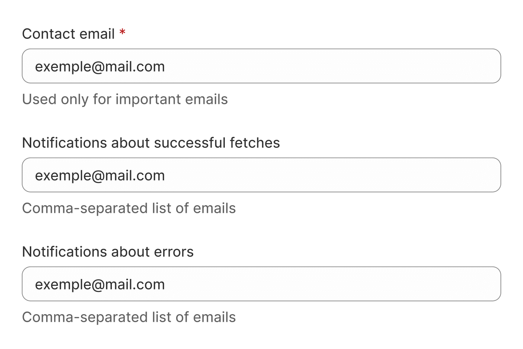The height and width of the screenshot is (349, 523).
Task: Click the word 'successful' in the fetches label
Action: pos(190,143)
